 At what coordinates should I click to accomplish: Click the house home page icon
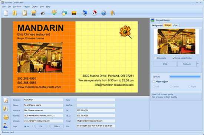[x=94, y=13]
